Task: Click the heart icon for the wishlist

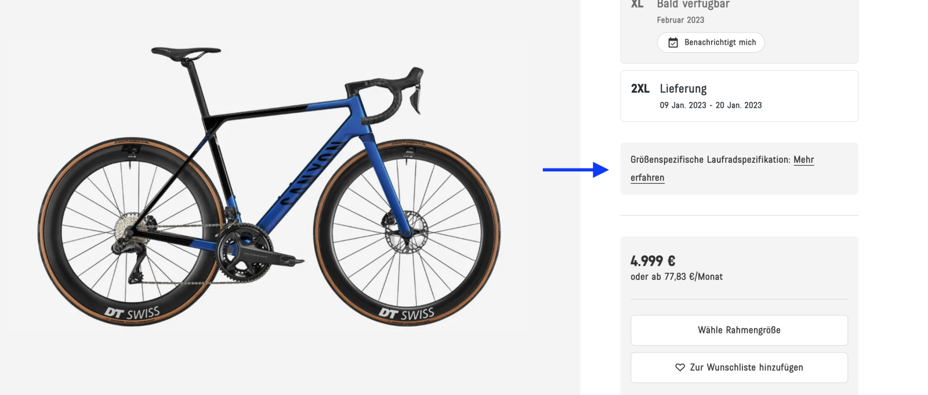Action: 680,367
